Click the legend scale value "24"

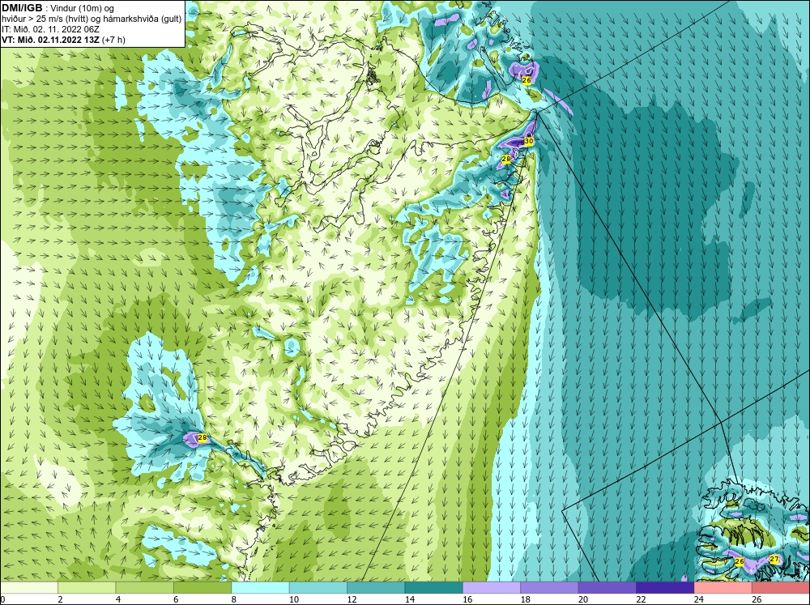coord(698,599)
